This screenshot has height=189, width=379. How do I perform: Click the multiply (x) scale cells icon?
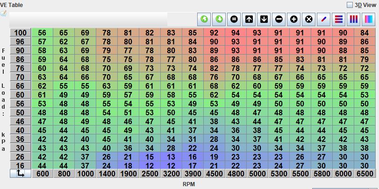point(309,19)
